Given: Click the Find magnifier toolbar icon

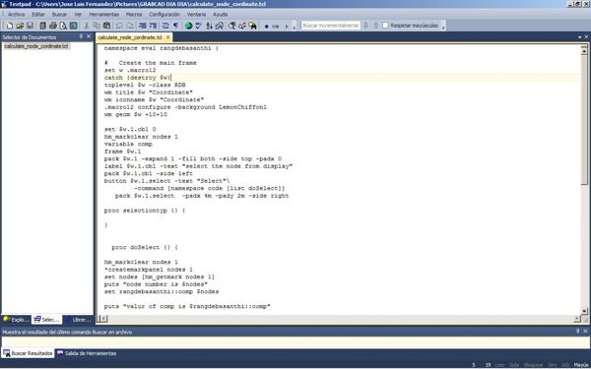Looking at the screenshot, I should coord(232,26).
